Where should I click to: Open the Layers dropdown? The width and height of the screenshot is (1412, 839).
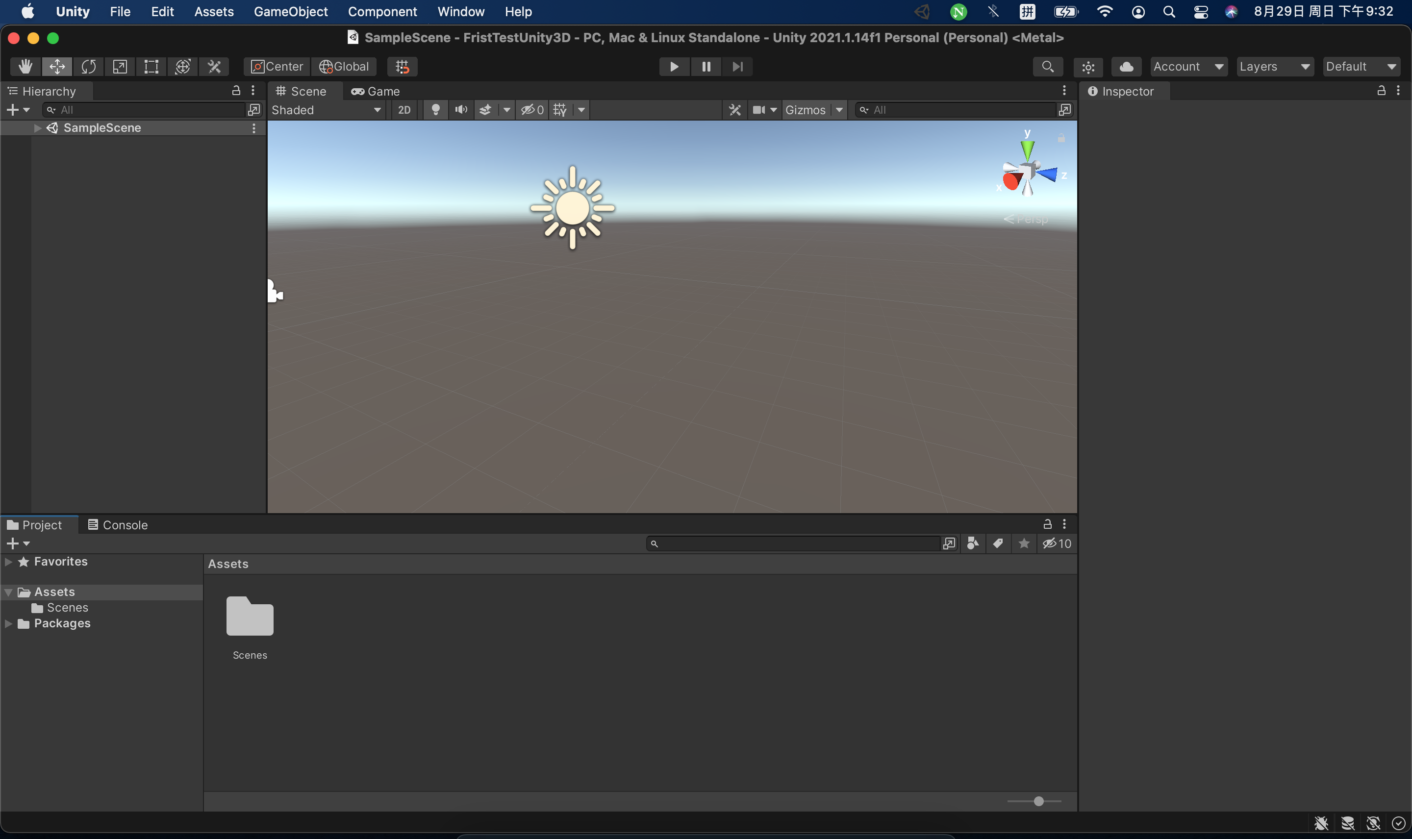coord(1274,67)
